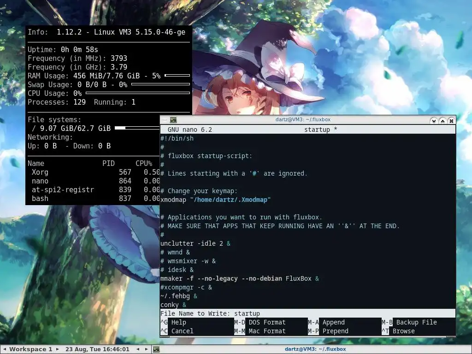Click the conky & line in nano
This screenshot has width=472, height=354.
(x=173, y=305)
